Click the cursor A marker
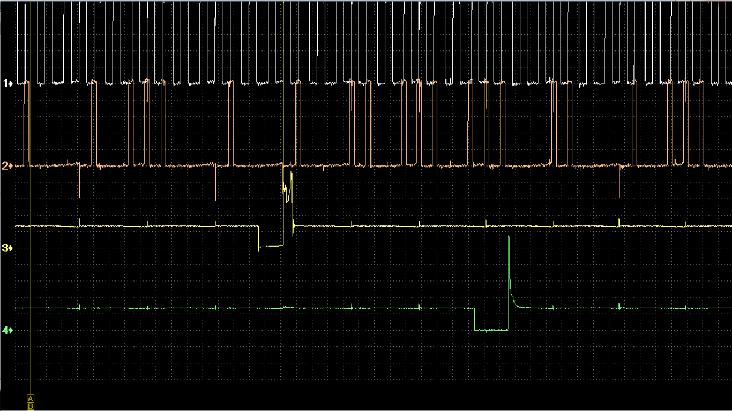 pyautogui.click(x=31, y=399)
